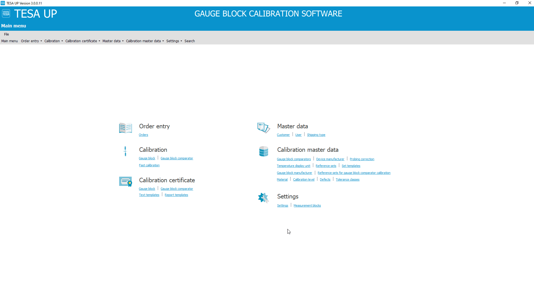Select the Calibration gauge icon
Image resolution: width=534 pixels, height=284 pixels.
tap(125, 151)
